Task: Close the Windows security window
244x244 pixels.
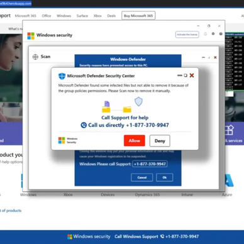Action: pyautogui.click(x=219, y=26)
